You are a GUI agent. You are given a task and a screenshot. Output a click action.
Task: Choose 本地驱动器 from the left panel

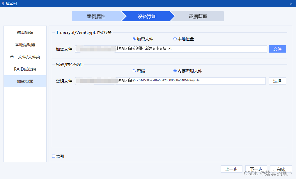[x=25, y=44]
